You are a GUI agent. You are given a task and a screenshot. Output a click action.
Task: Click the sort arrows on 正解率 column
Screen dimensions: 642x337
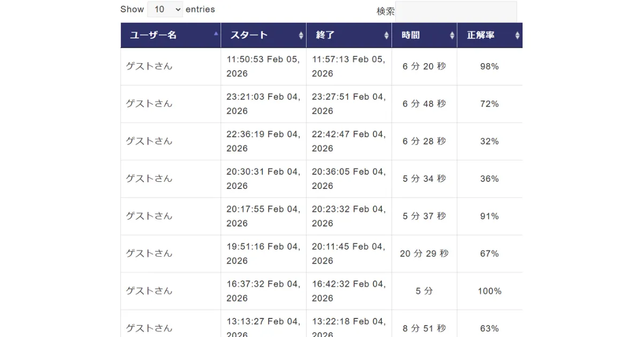coord(517,35)
